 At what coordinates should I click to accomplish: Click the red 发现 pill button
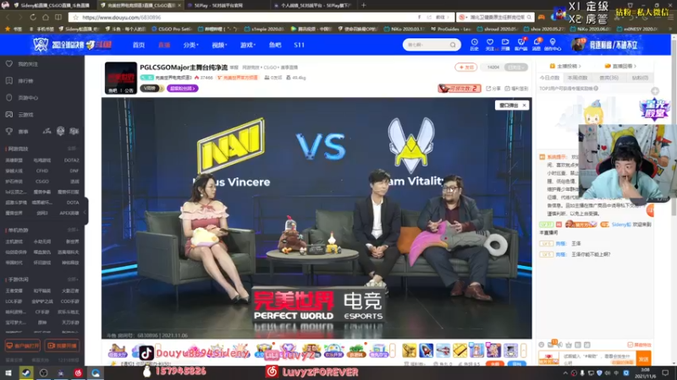tap(466, 68)
